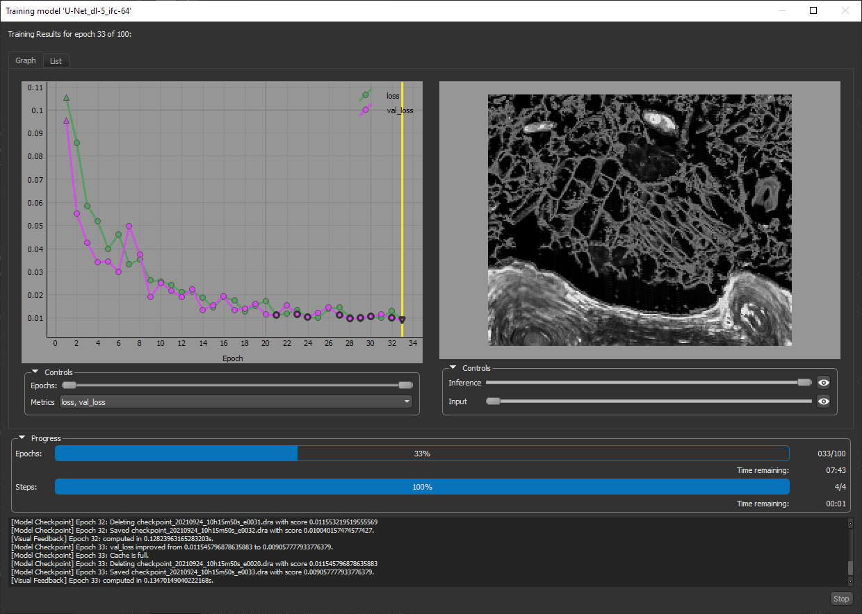Screen dimensions: 862x614
Task: Click the log scrollbar up arrow
Action: [849, 522]
